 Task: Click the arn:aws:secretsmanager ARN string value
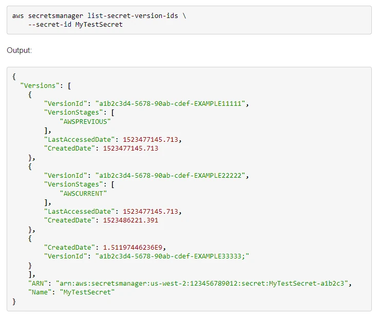[202, 283]
